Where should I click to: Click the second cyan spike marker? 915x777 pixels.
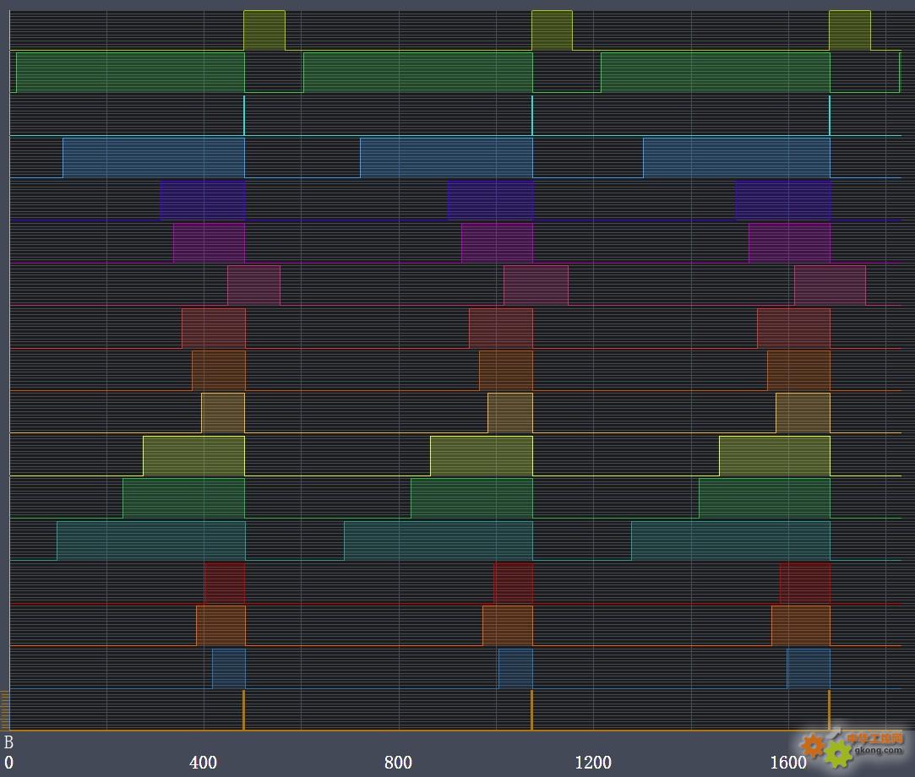532,115
